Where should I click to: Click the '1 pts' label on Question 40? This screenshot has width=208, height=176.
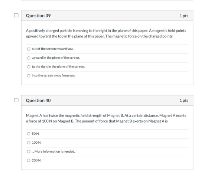184,100
